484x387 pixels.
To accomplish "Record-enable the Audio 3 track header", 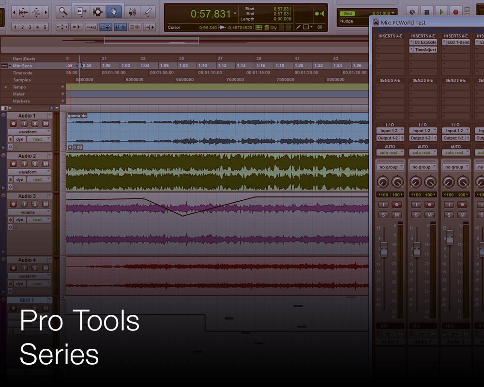I will pos(13,204).
